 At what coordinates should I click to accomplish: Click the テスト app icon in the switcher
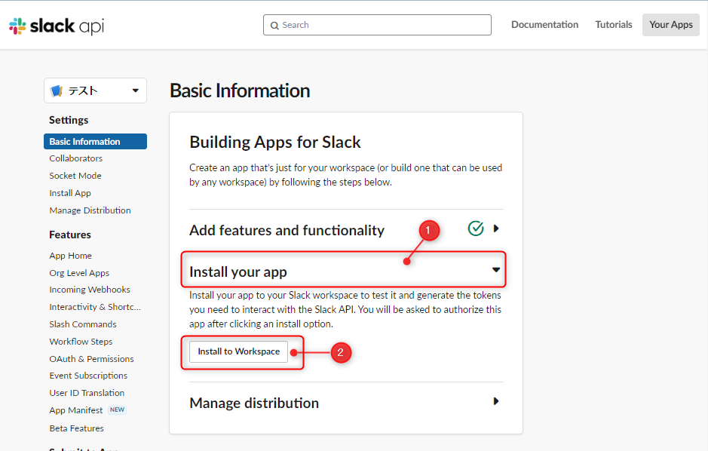point(58,90)
